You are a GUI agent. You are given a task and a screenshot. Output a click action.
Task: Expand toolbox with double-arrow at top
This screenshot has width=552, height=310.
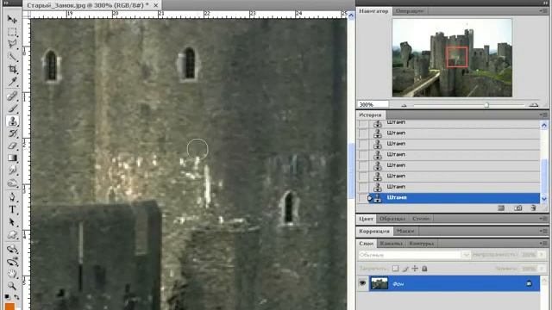[6, 3]
